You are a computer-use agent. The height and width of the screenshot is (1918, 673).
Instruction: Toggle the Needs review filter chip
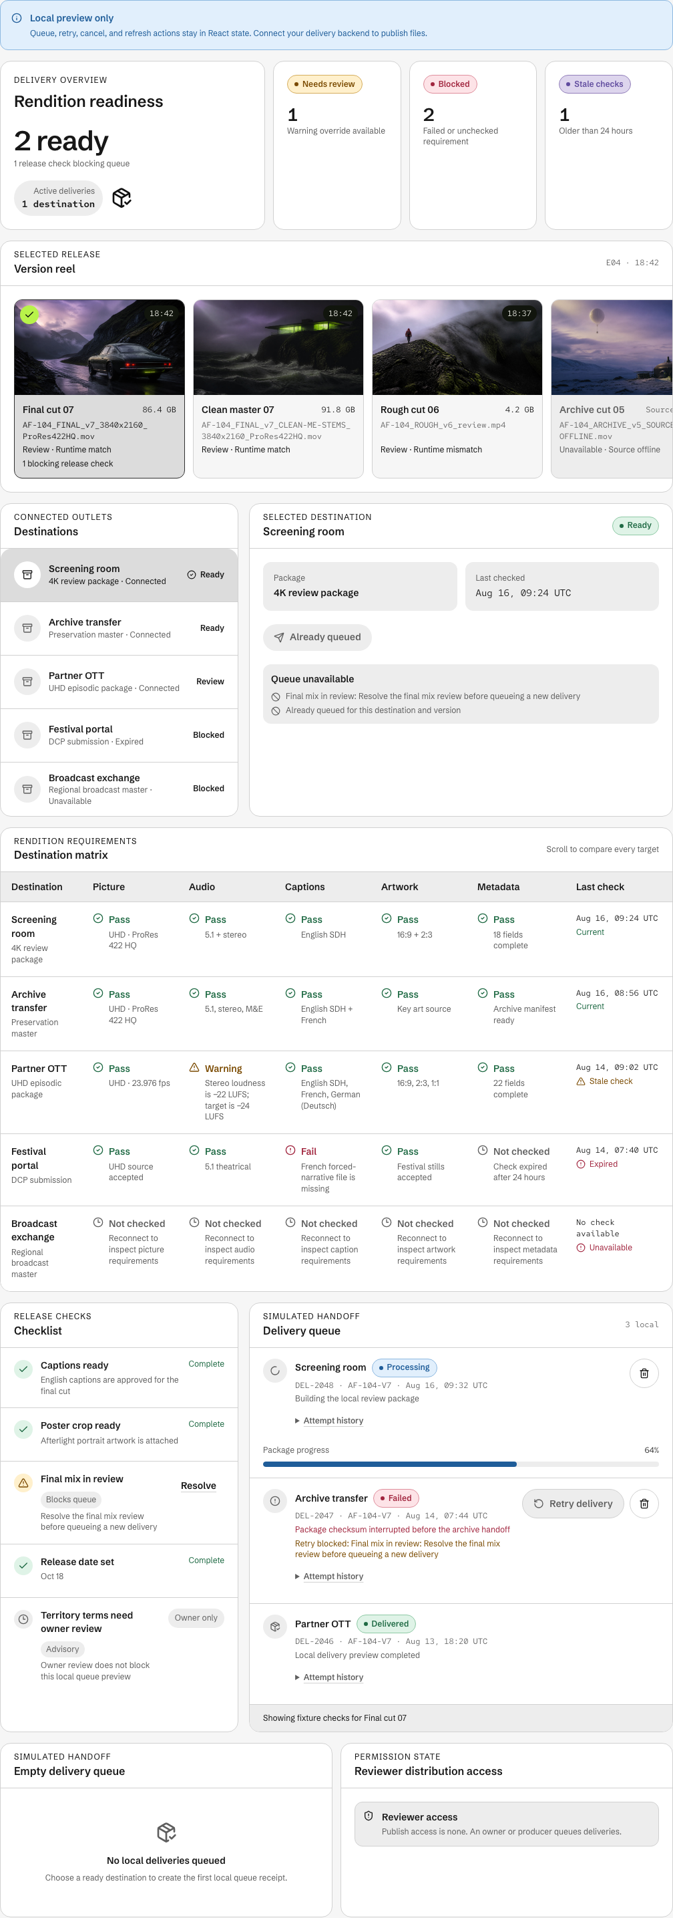(324, 84)
